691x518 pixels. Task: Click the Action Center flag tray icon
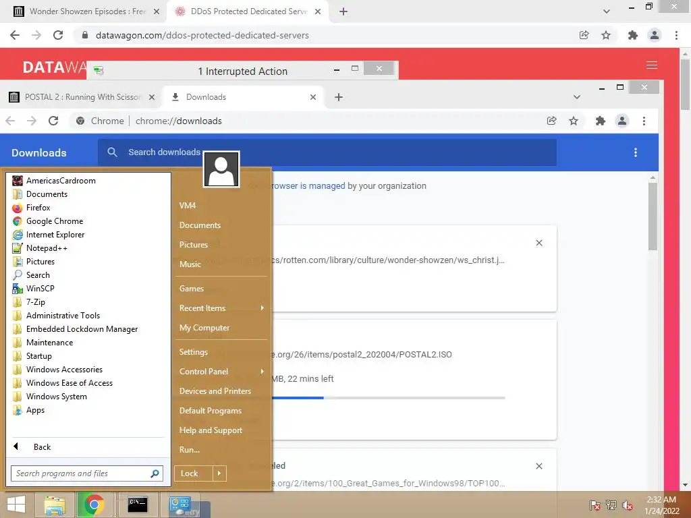595,505
